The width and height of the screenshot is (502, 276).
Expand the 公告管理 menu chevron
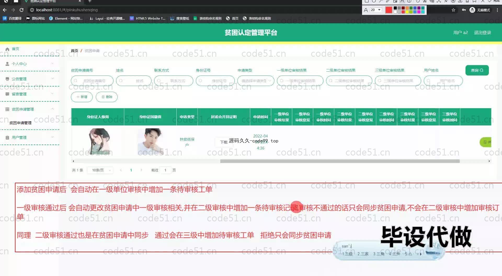click(53, 78)
